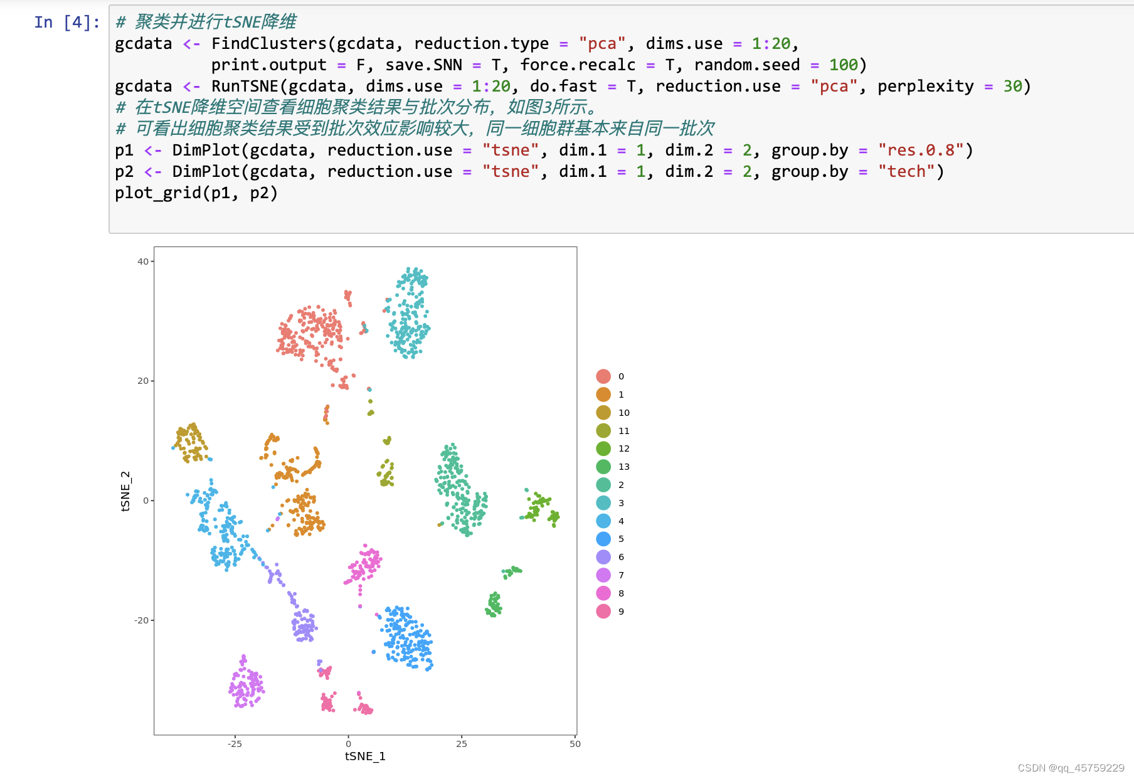This screenshot has width=1134, height=779.
Task: Click legend swatch for cluster 10
Action: click(x=603, y=413)
